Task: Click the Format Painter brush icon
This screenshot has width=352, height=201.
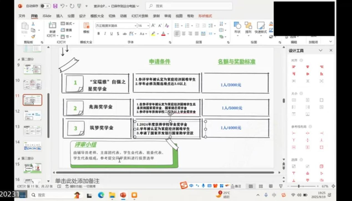Action: pos(33,36)
